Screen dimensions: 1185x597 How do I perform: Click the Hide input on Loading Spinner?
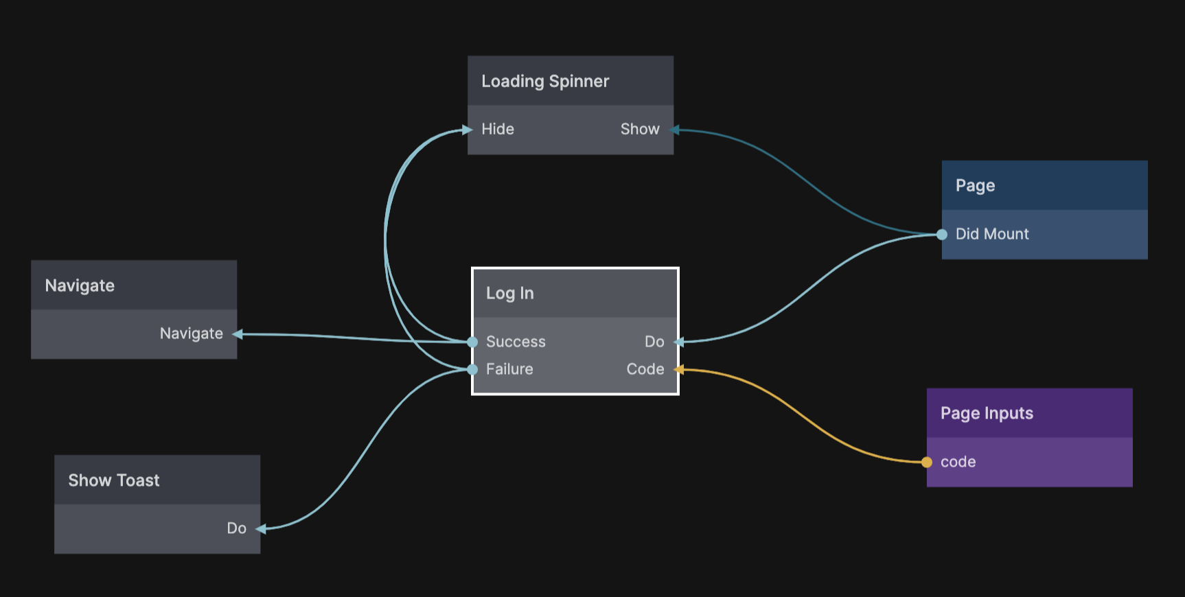point(497,129)
